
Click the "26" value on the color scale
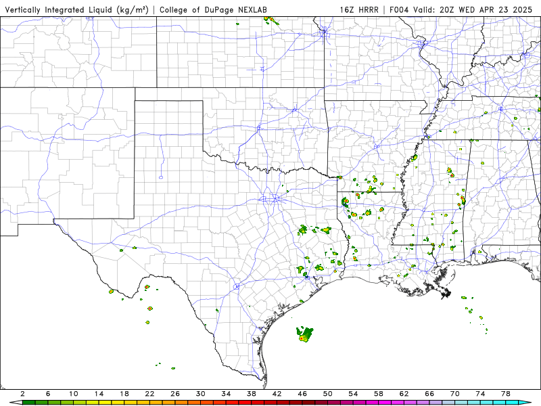(175, 394)
